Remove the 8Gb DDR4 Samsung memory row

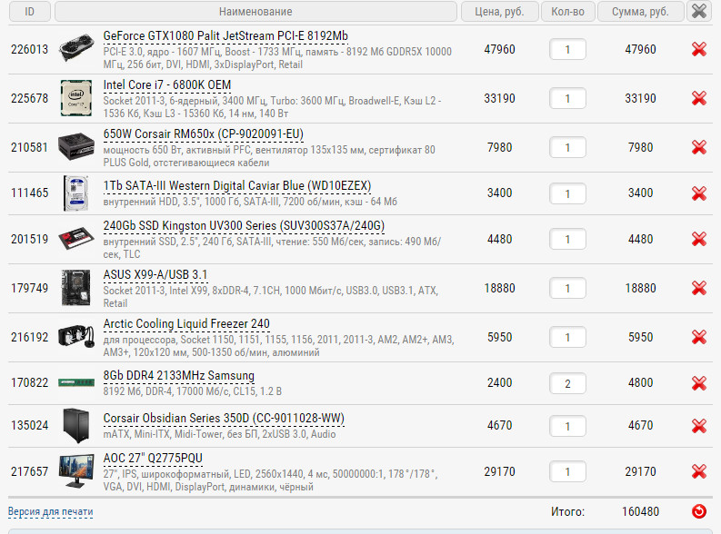click(699, 383)
